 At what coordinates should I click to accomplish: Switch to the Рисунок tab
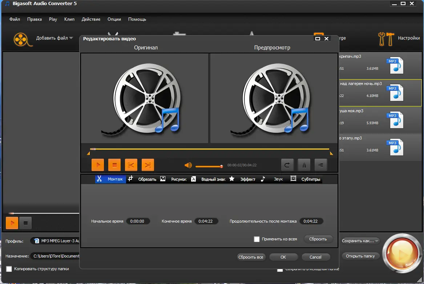(x=173, y=179)
